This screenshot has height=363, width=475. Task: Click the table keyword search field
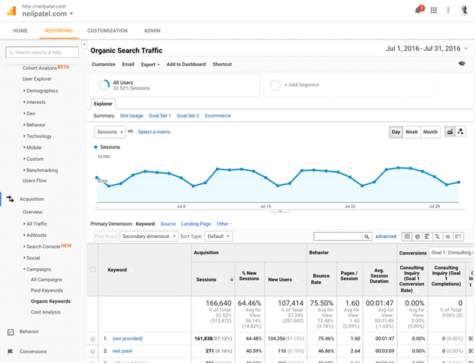pos(338,237)
